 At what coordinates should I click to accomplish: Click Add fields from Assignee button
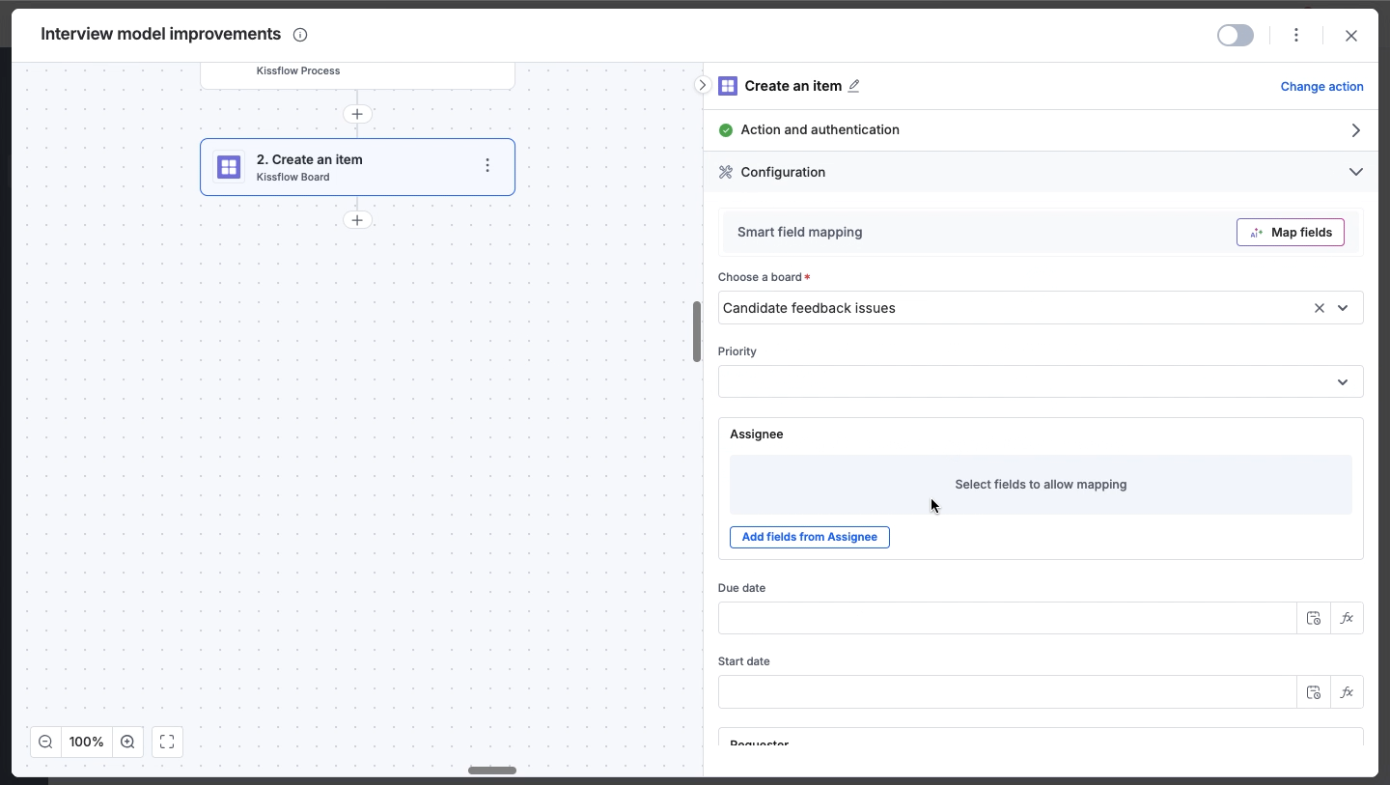[x=810, y=537]
